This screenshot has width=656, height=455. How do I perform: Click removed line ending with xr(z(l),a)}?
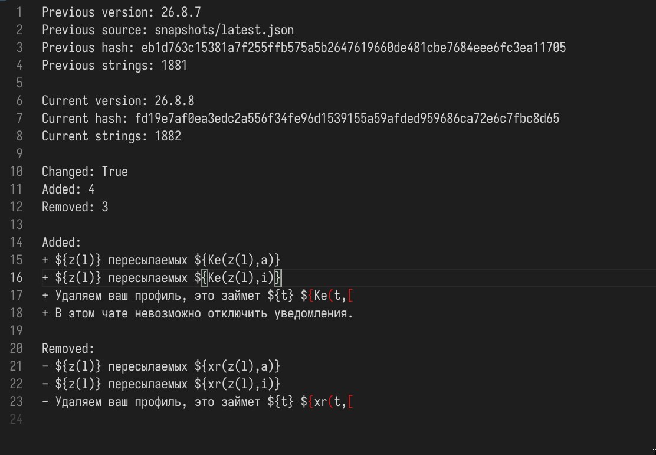161,366
